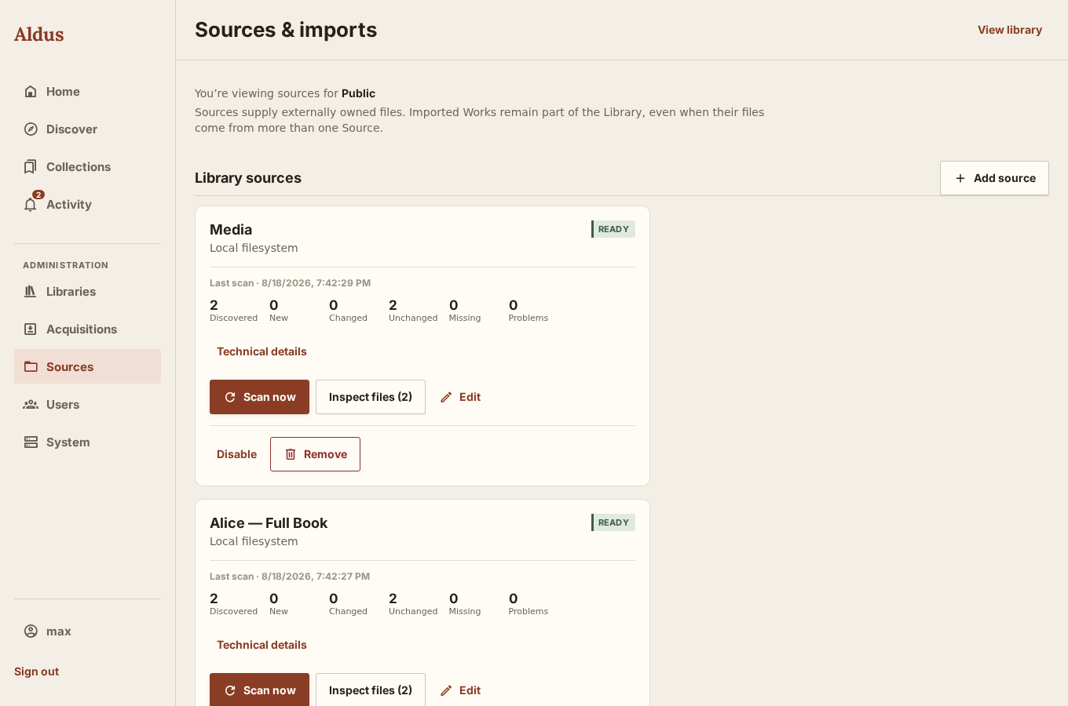The image size is (1068, 706).
Task: Click the Libraries books icon
Action: tap(31, 292)
